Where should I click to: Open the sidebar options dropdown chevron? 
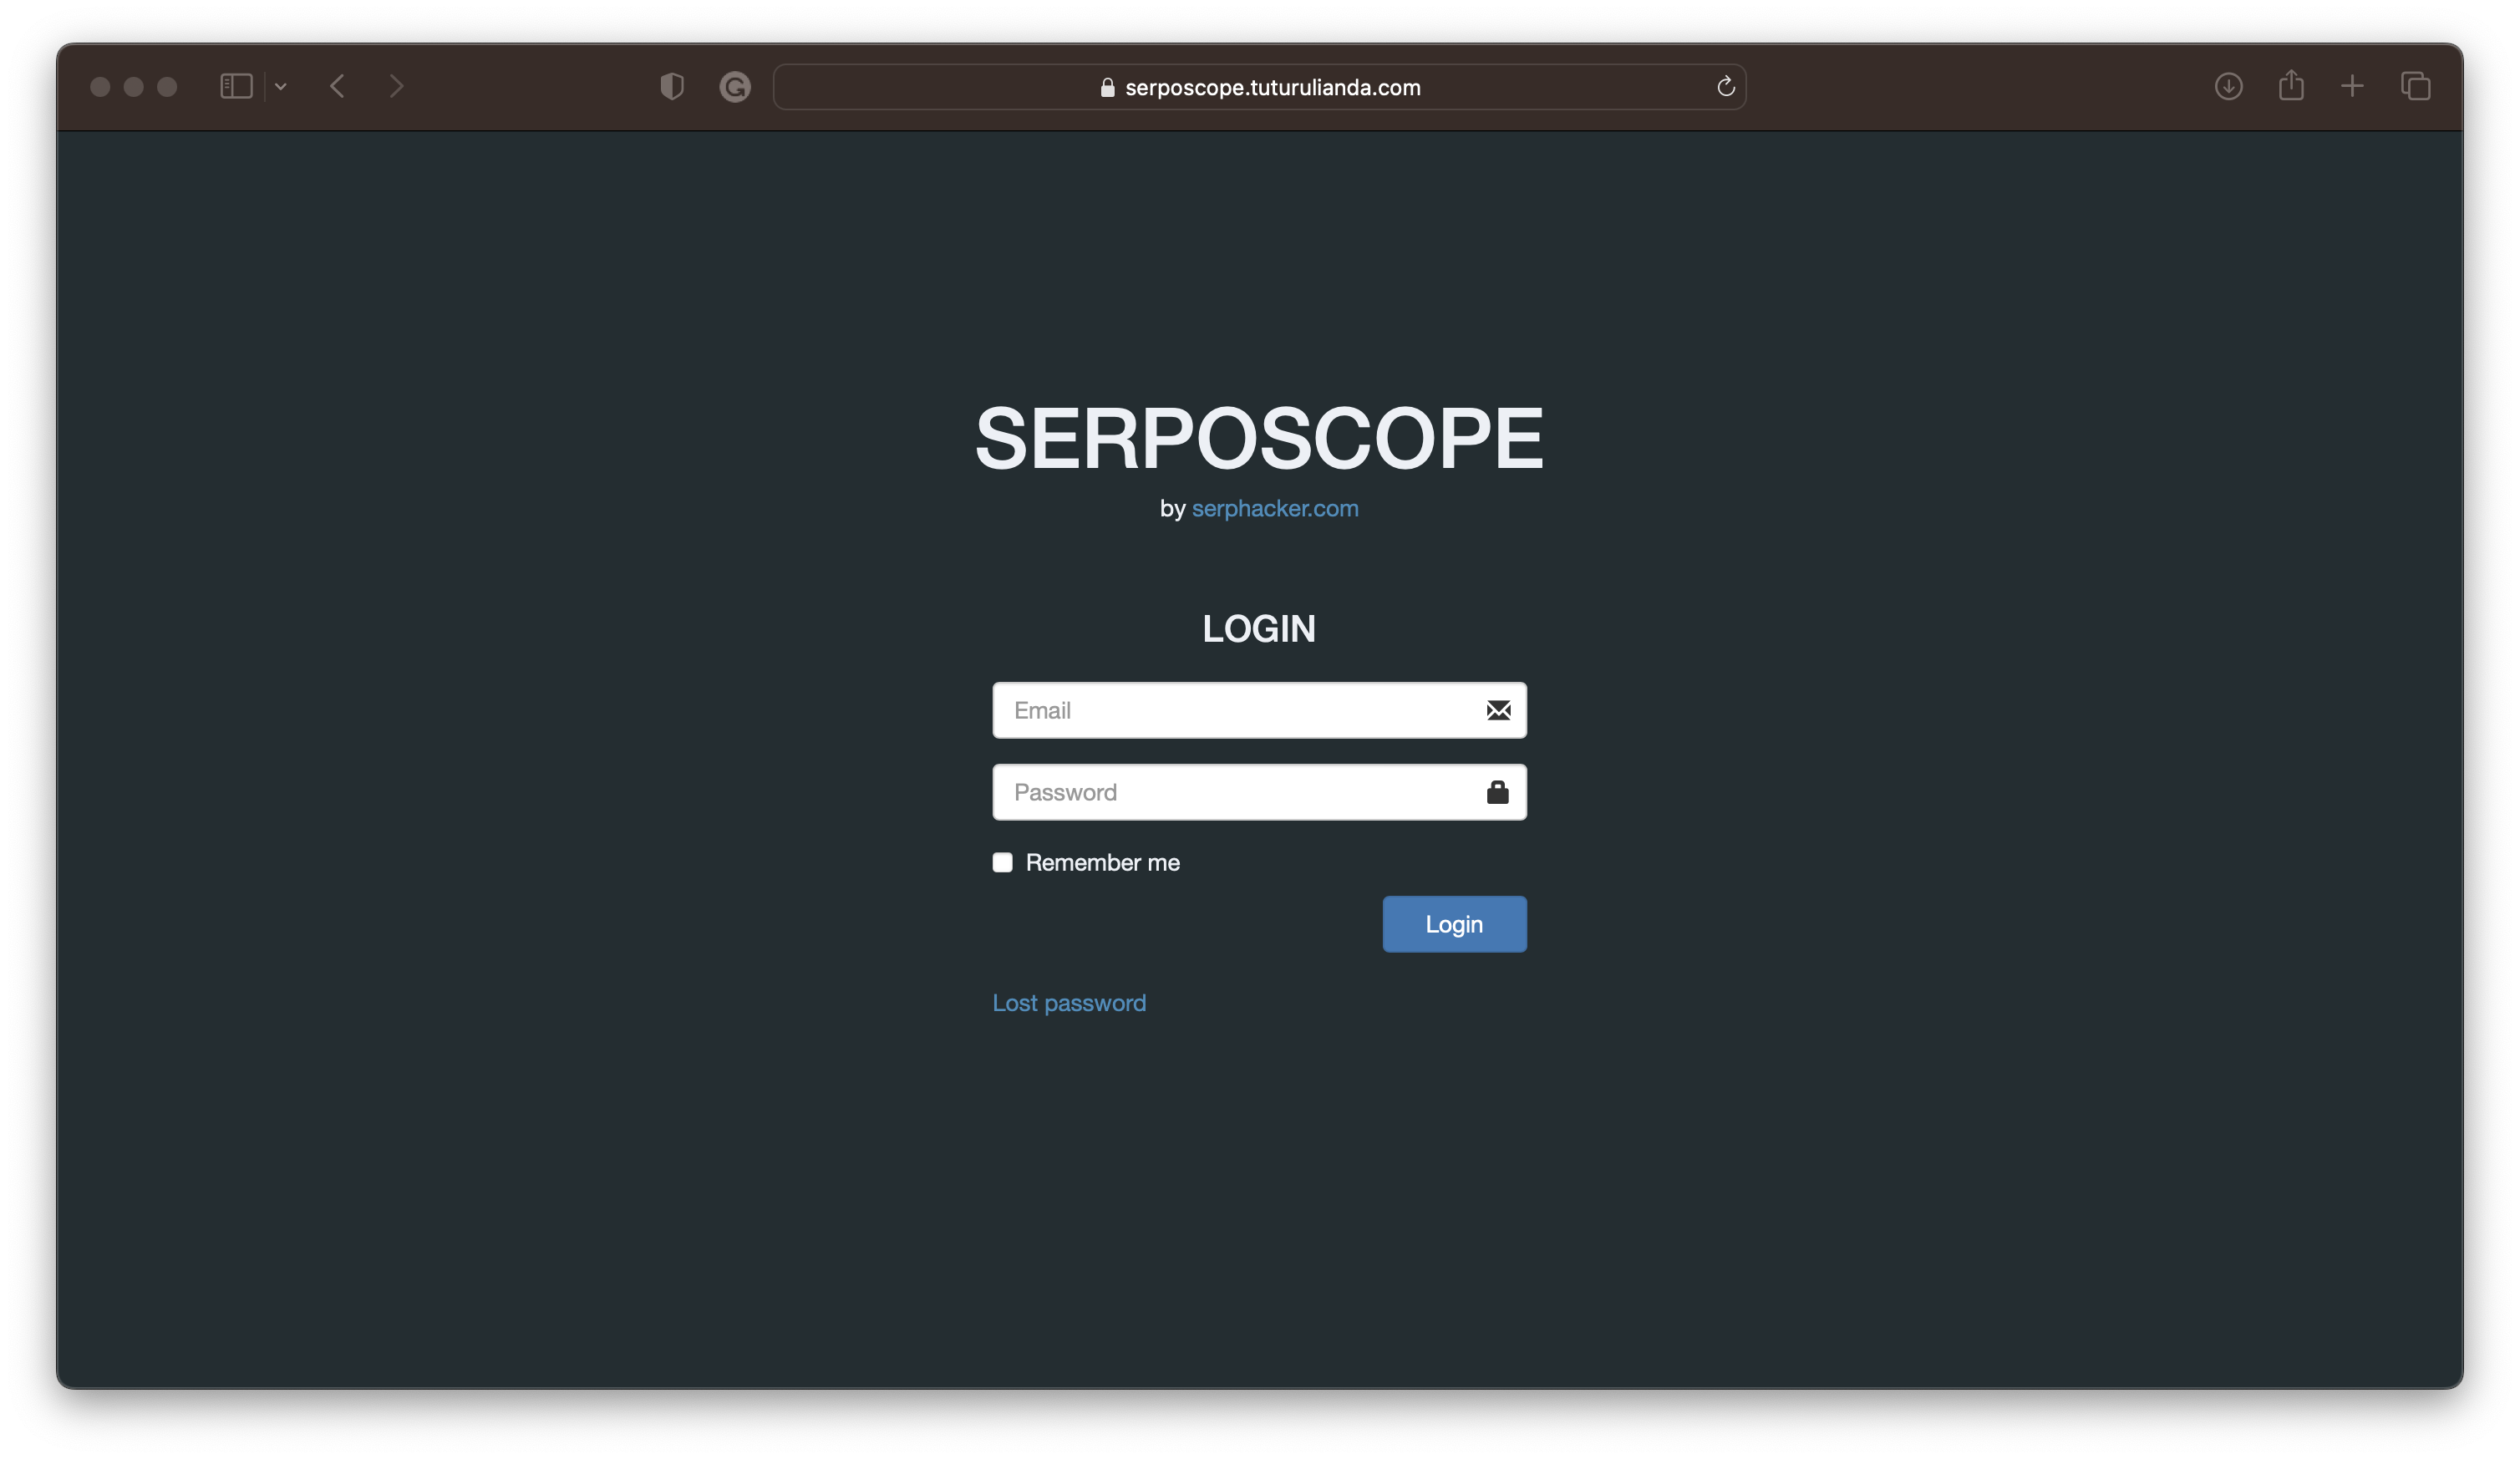(281, 87)
